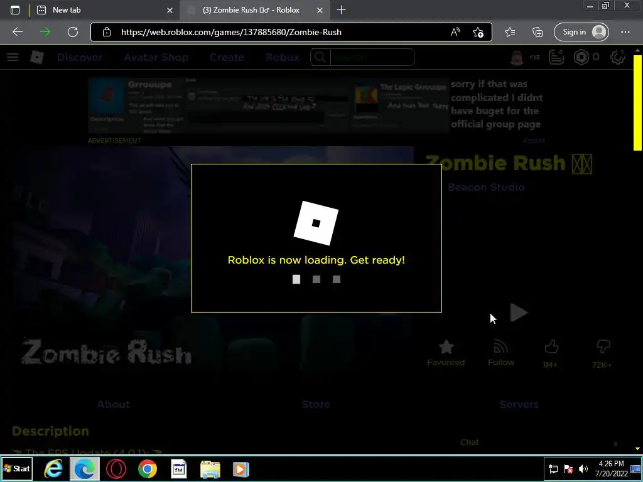Image resolution: width=643 pixels, height=482 pixels.
Task: Switch to the Servers tab
Action: pyautogui.click(x=519, y=405)
